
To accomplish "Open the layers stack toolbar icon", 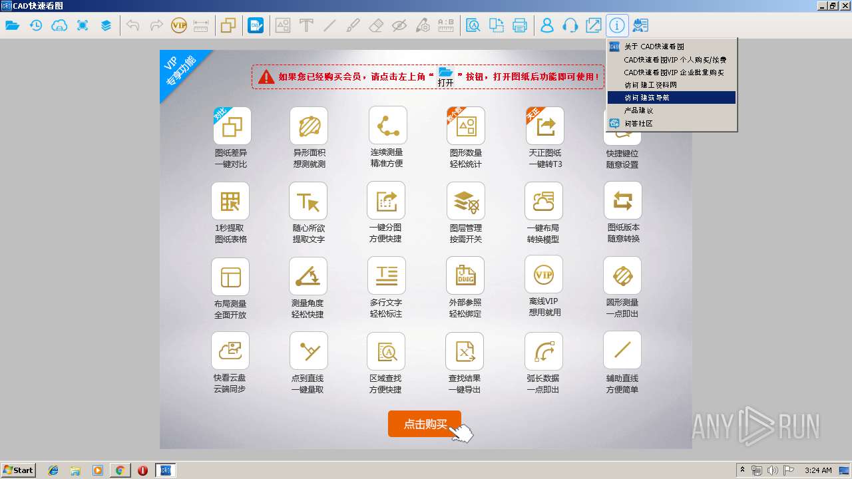I will (x=106, y=26).
